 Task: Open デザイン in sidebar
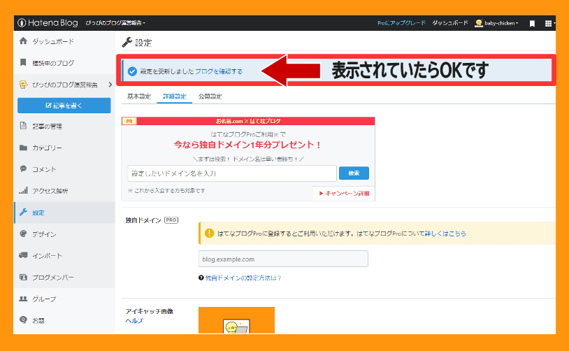click(x=44, y=234)
